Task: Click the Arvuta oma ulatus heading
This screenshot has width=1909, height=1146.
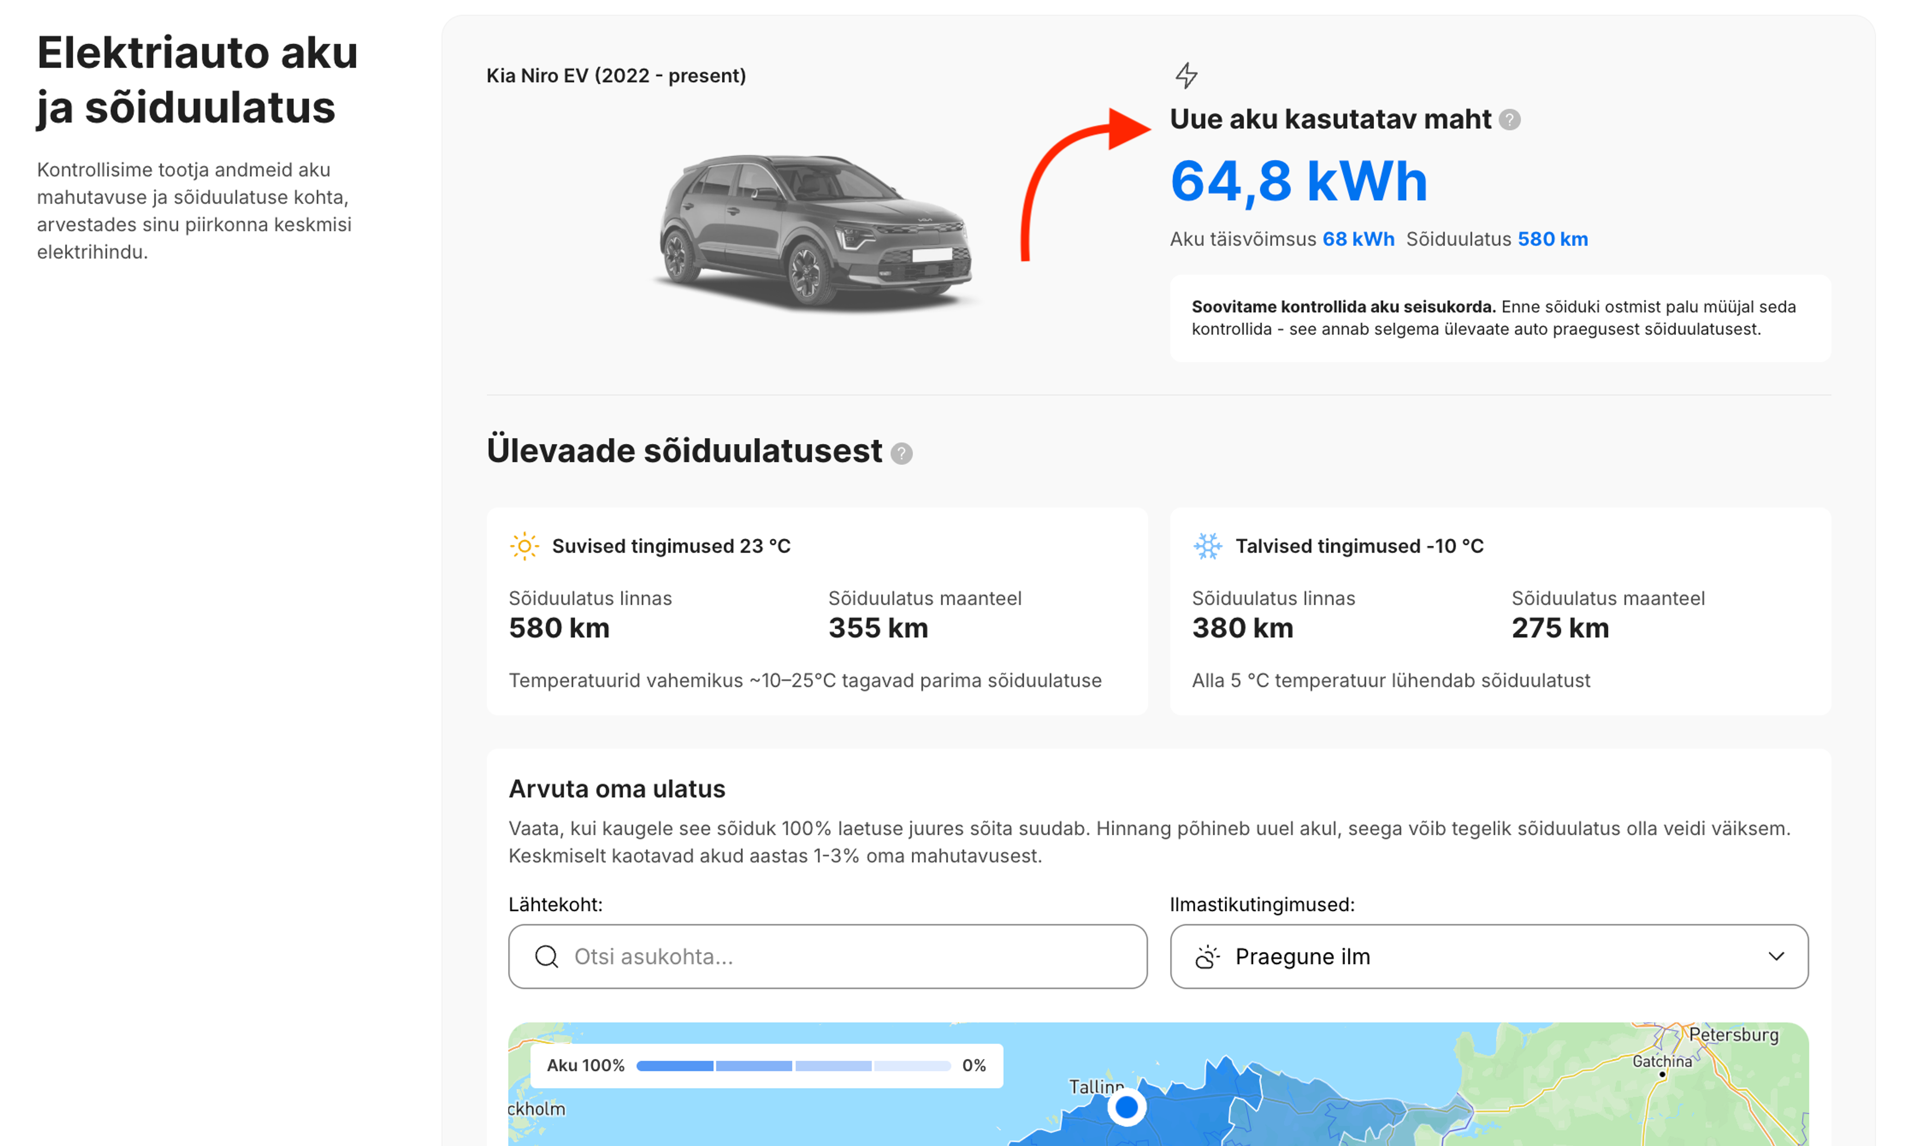Action: (617, 789)
